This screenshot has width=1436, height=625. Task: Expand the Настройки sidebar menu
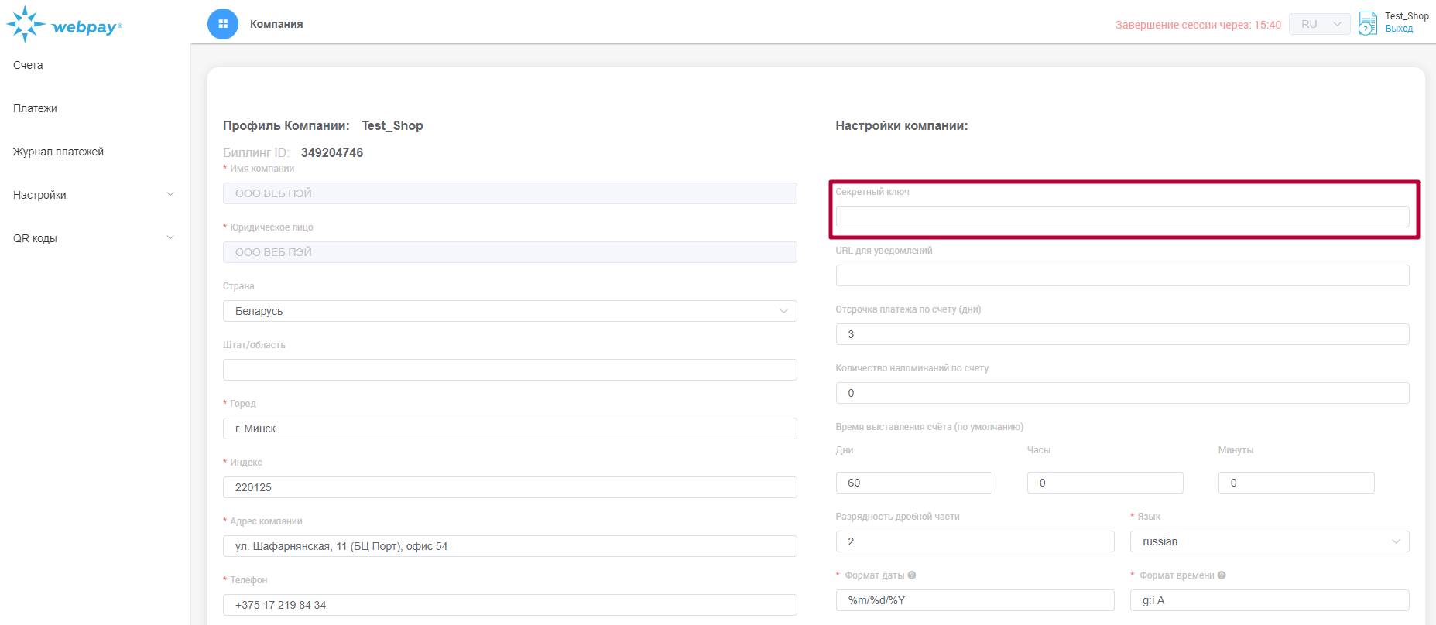pos(94,195)
